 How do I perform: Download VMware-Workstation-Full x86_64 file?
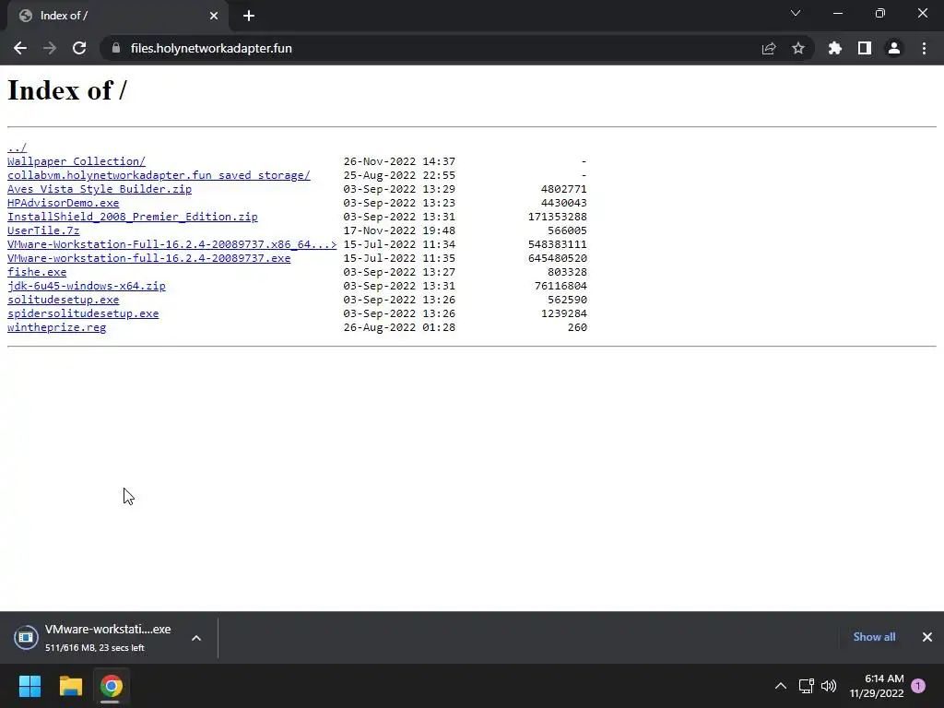point(172,244)
